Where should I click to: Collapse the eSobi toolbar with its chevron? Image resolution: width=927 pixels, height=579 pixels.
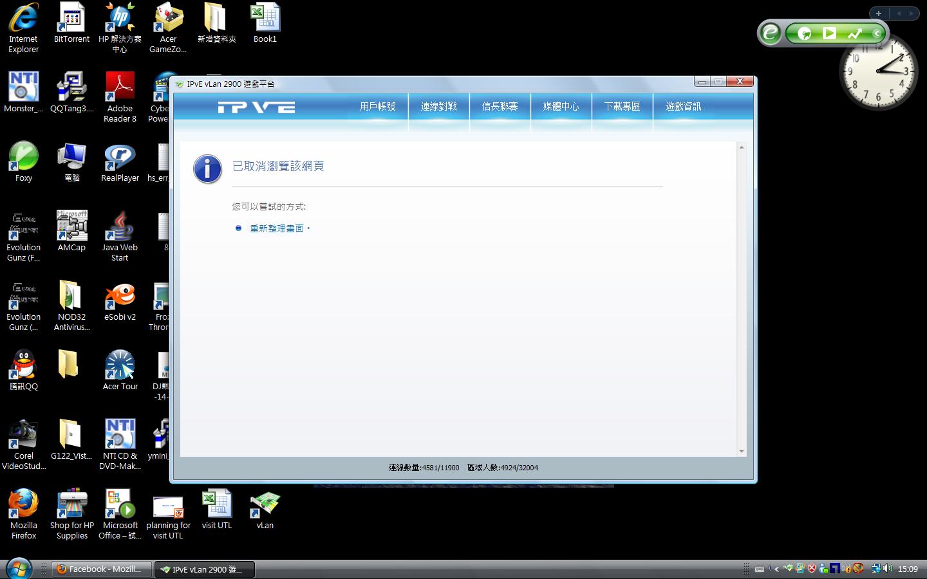[x=876, y=33]
